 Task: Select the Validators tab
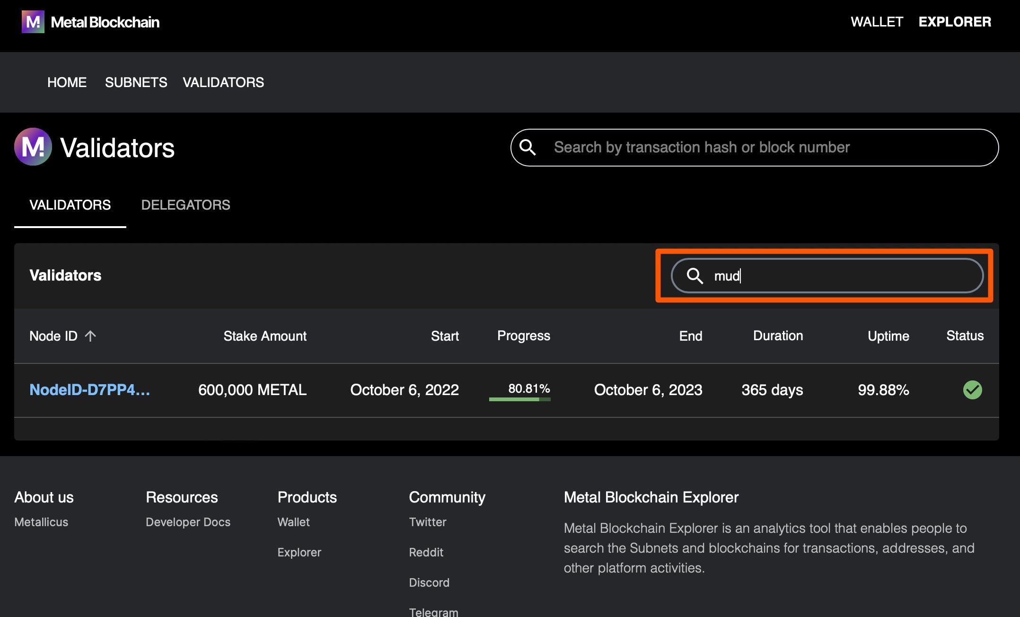tap(70, 205)
